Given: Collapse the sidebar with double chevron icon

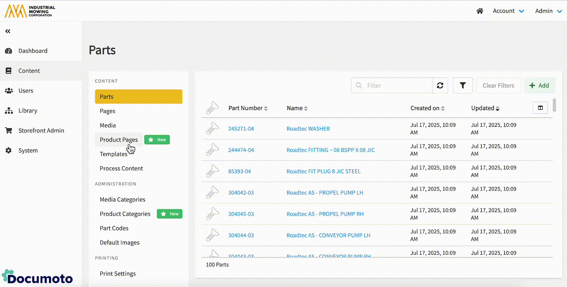Looking at the screenshot, I should click(8, 31).
